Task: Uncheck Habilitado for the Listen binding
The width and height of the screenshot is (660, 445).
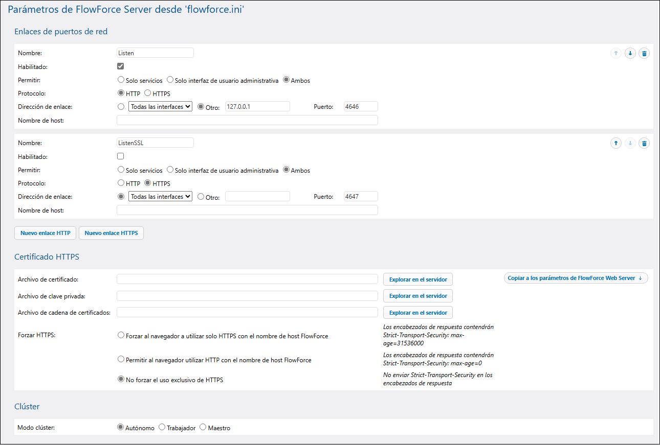Action: pyautogui.click(x=121, y=66)
